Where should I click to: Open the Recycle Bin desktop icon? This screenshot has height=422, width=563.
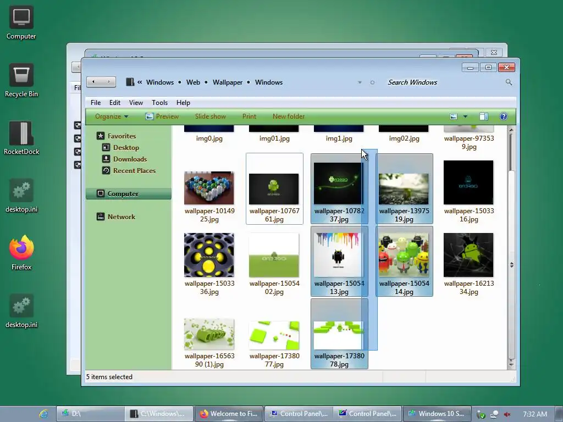tap(21, 80)
